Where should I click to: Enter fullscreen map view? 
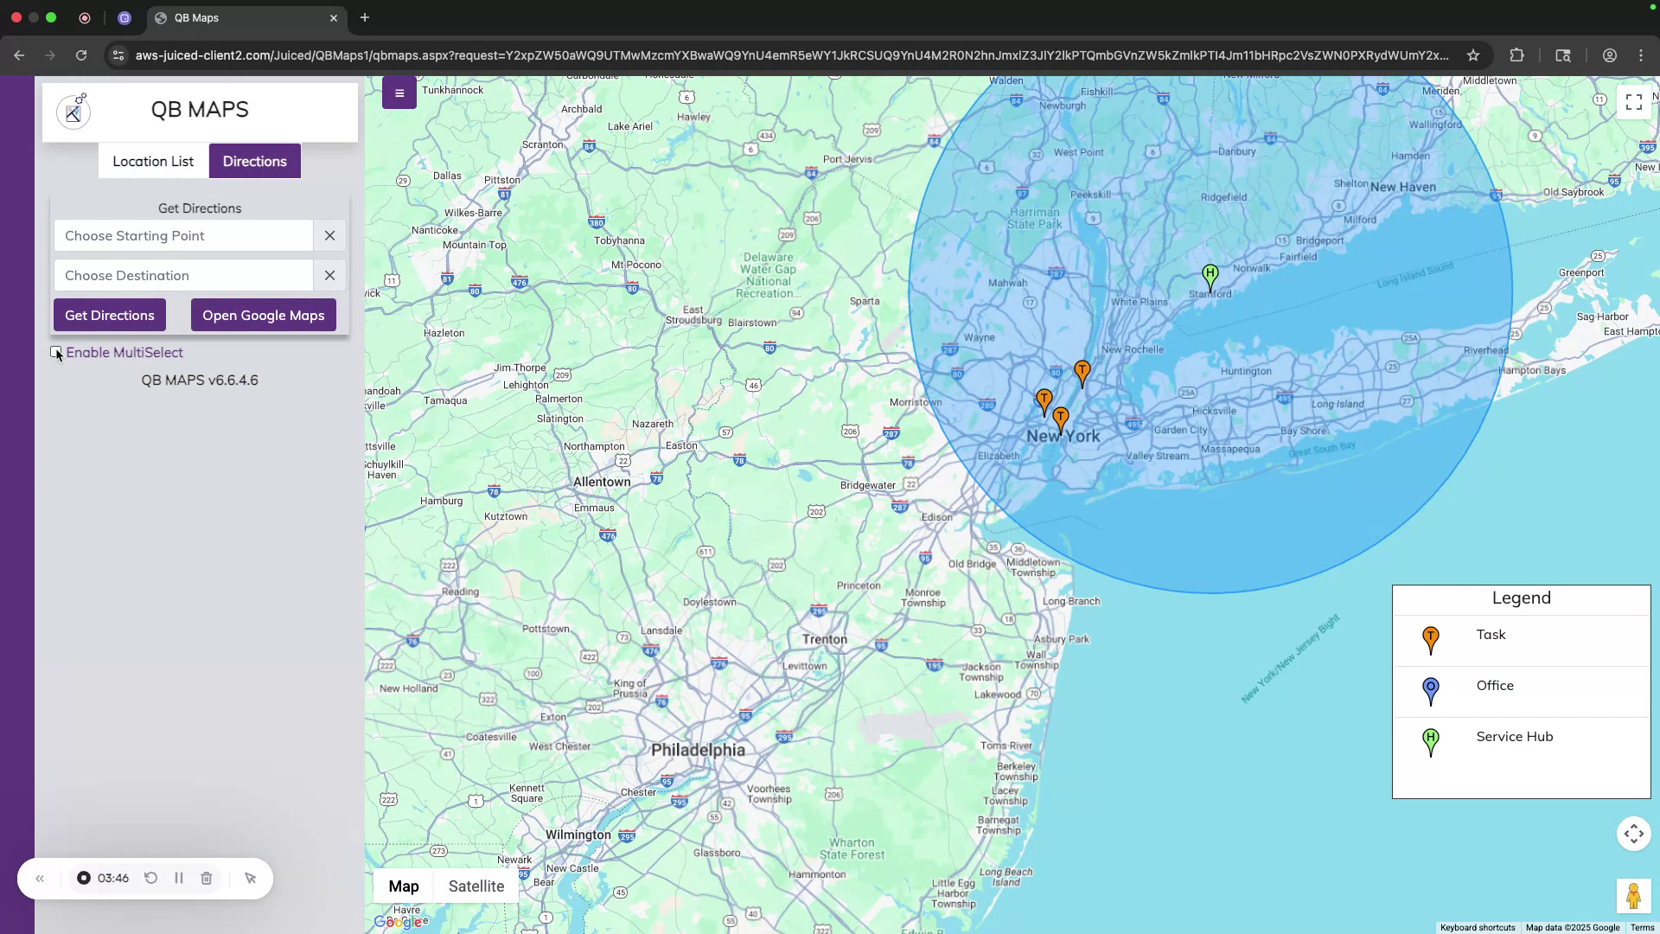click(1634, 101)
